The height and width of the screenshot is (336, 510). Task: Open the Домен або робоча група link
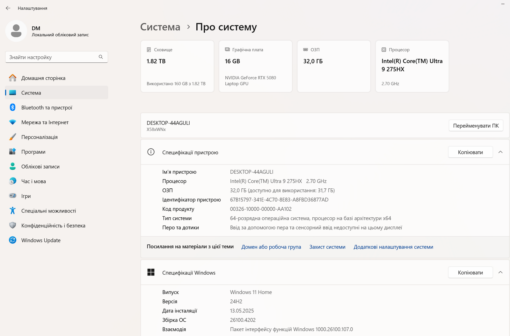[271, 247]
